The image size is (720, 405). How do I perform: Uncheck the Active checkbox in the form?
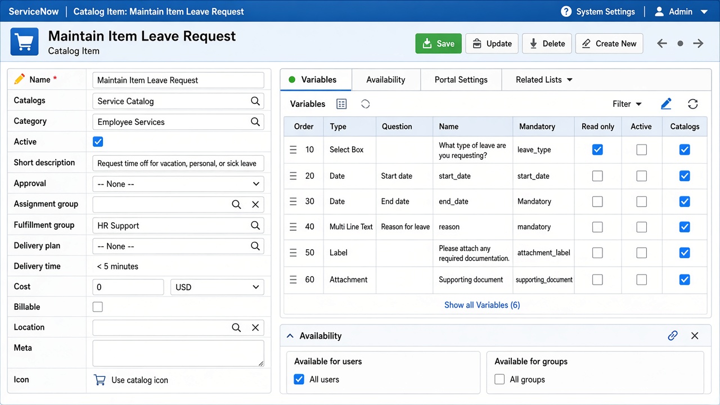click(x=98, y=142)
